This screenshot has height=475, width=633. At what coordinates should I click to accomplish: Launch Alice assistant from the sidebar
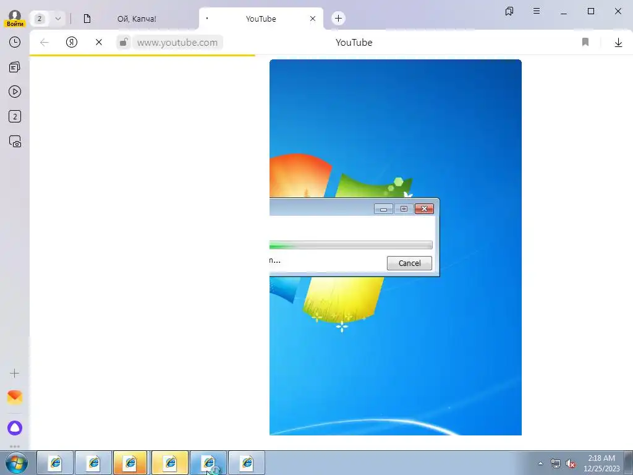15,428
